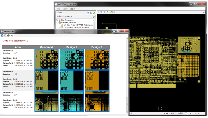The height and width of the screenshot is (118, 208).
Task: Collapse the Archive 1 tree node
Action: point(60,27)
